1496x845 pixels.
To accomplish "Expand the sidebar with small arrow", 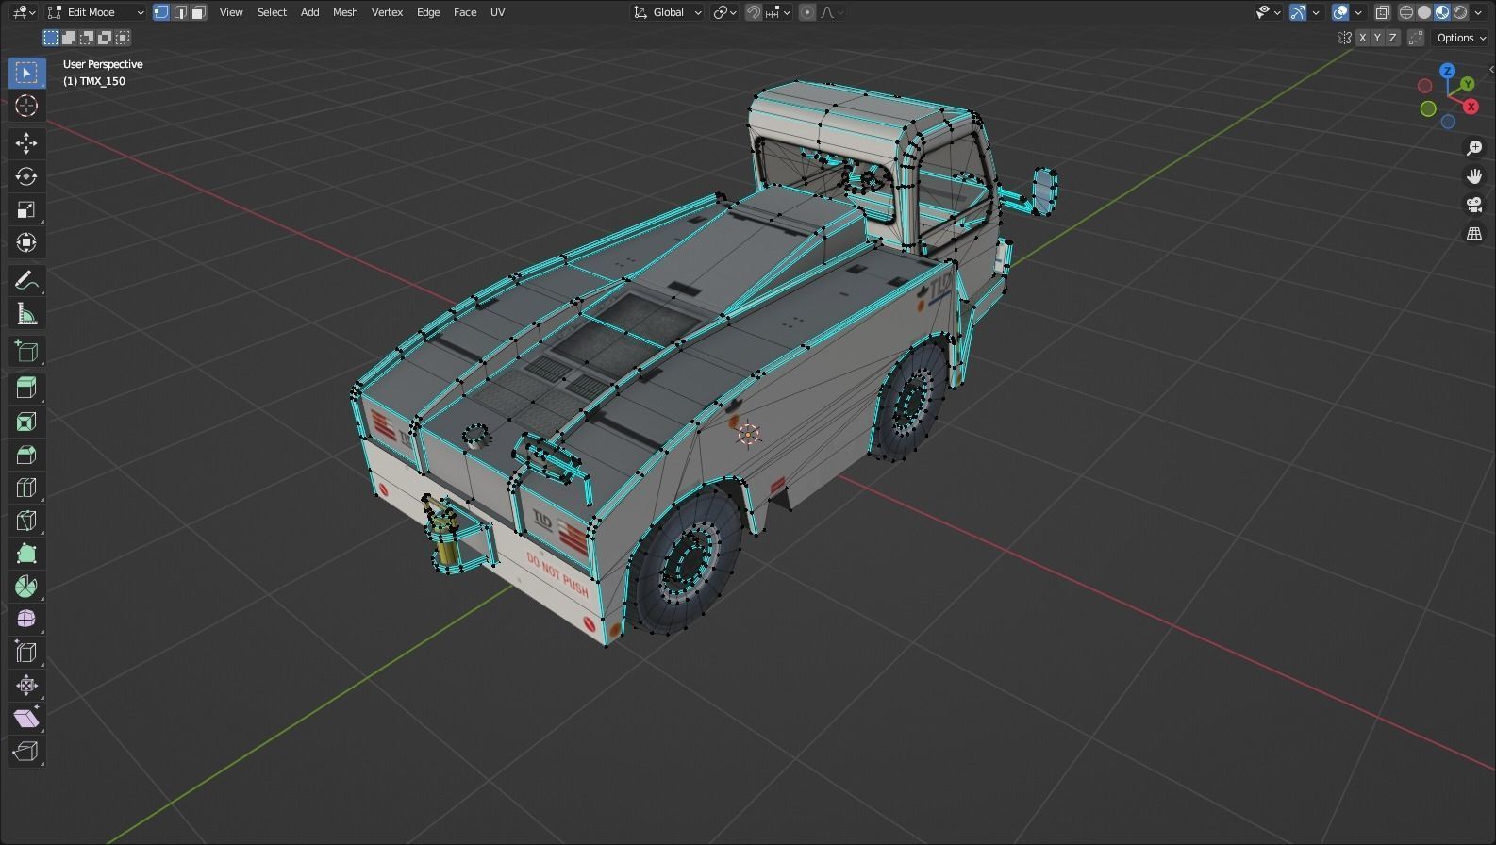I will coord(1490,70).
